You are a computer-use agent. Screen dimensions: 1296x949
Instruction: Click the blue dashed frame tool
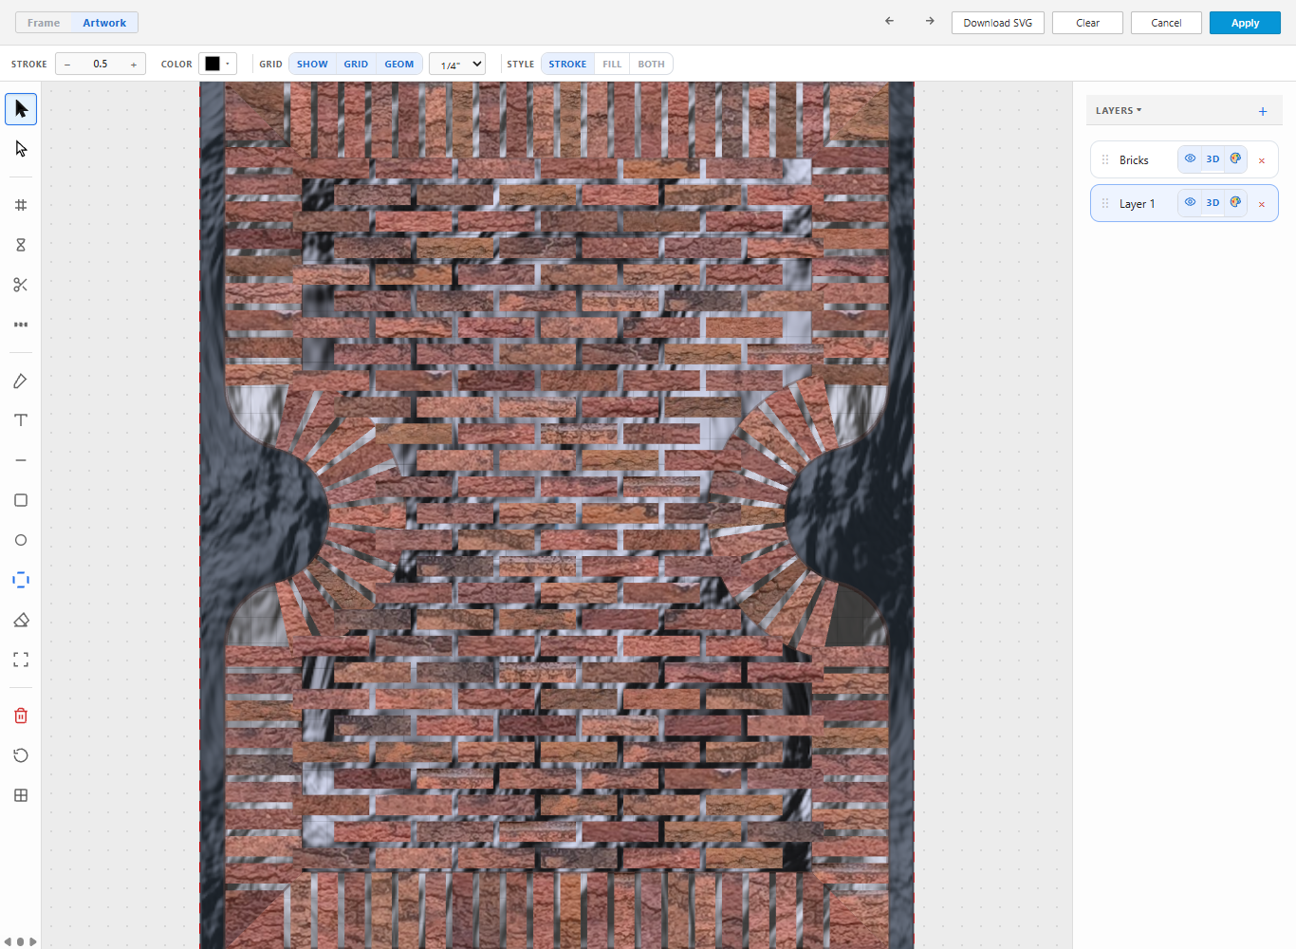click(21, 580)
